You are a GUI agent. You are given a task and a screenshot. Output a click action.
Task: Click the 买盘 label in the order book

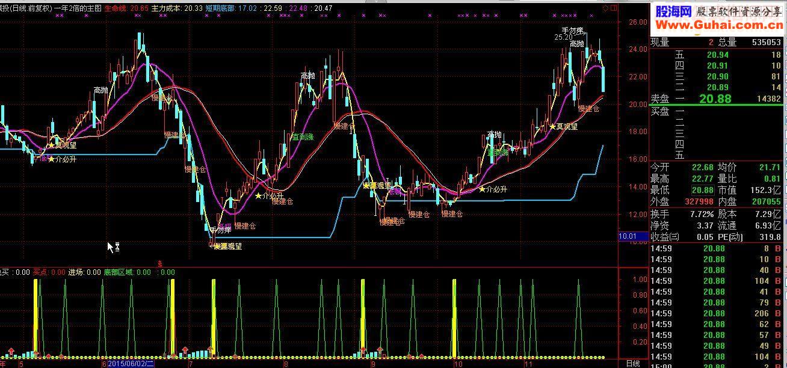click(659, 111)
